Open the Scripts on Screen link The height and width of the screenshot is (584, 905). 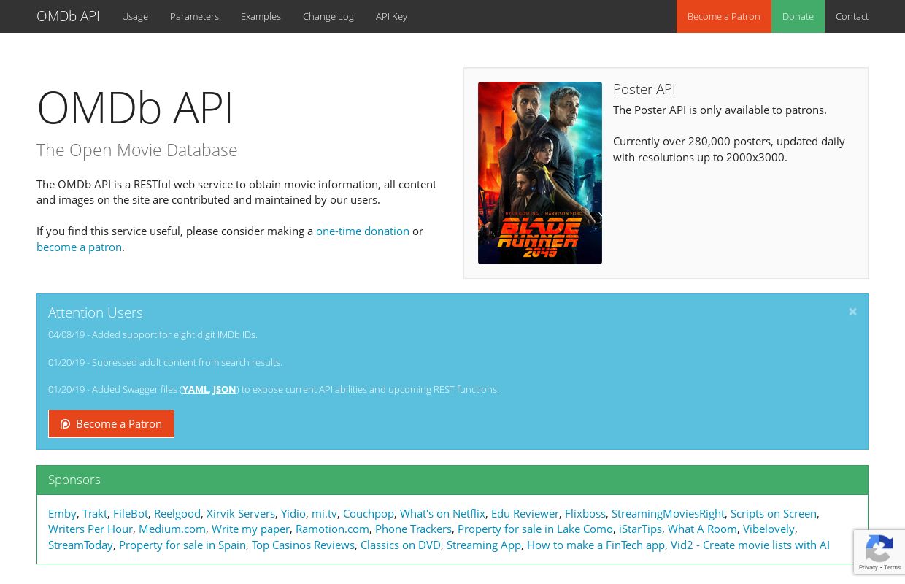(x=774, y=513)
